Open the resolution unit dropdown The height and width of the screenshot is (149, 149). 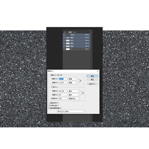pos(74,99)
